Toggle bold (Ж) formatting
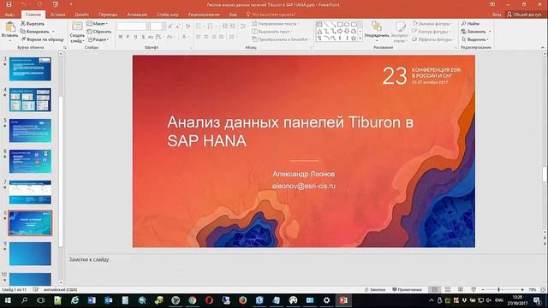The height and width of the screenshot is (308, 548). click(121, 37)
